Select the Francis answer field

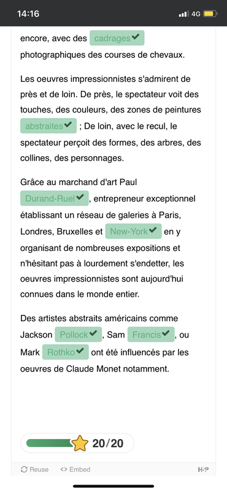[151, 335]
